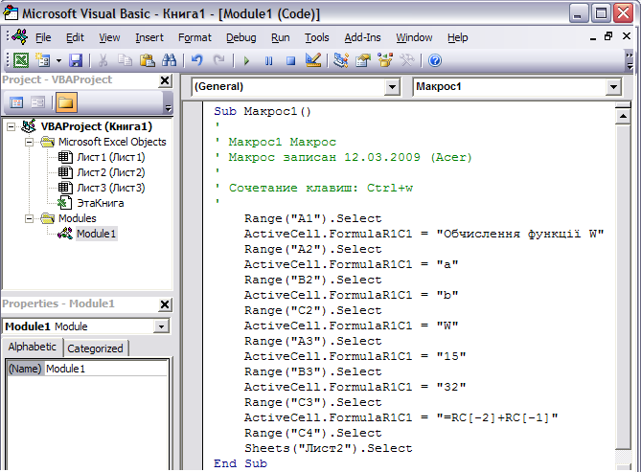Open the Tools menu

[x=317, y=37]
